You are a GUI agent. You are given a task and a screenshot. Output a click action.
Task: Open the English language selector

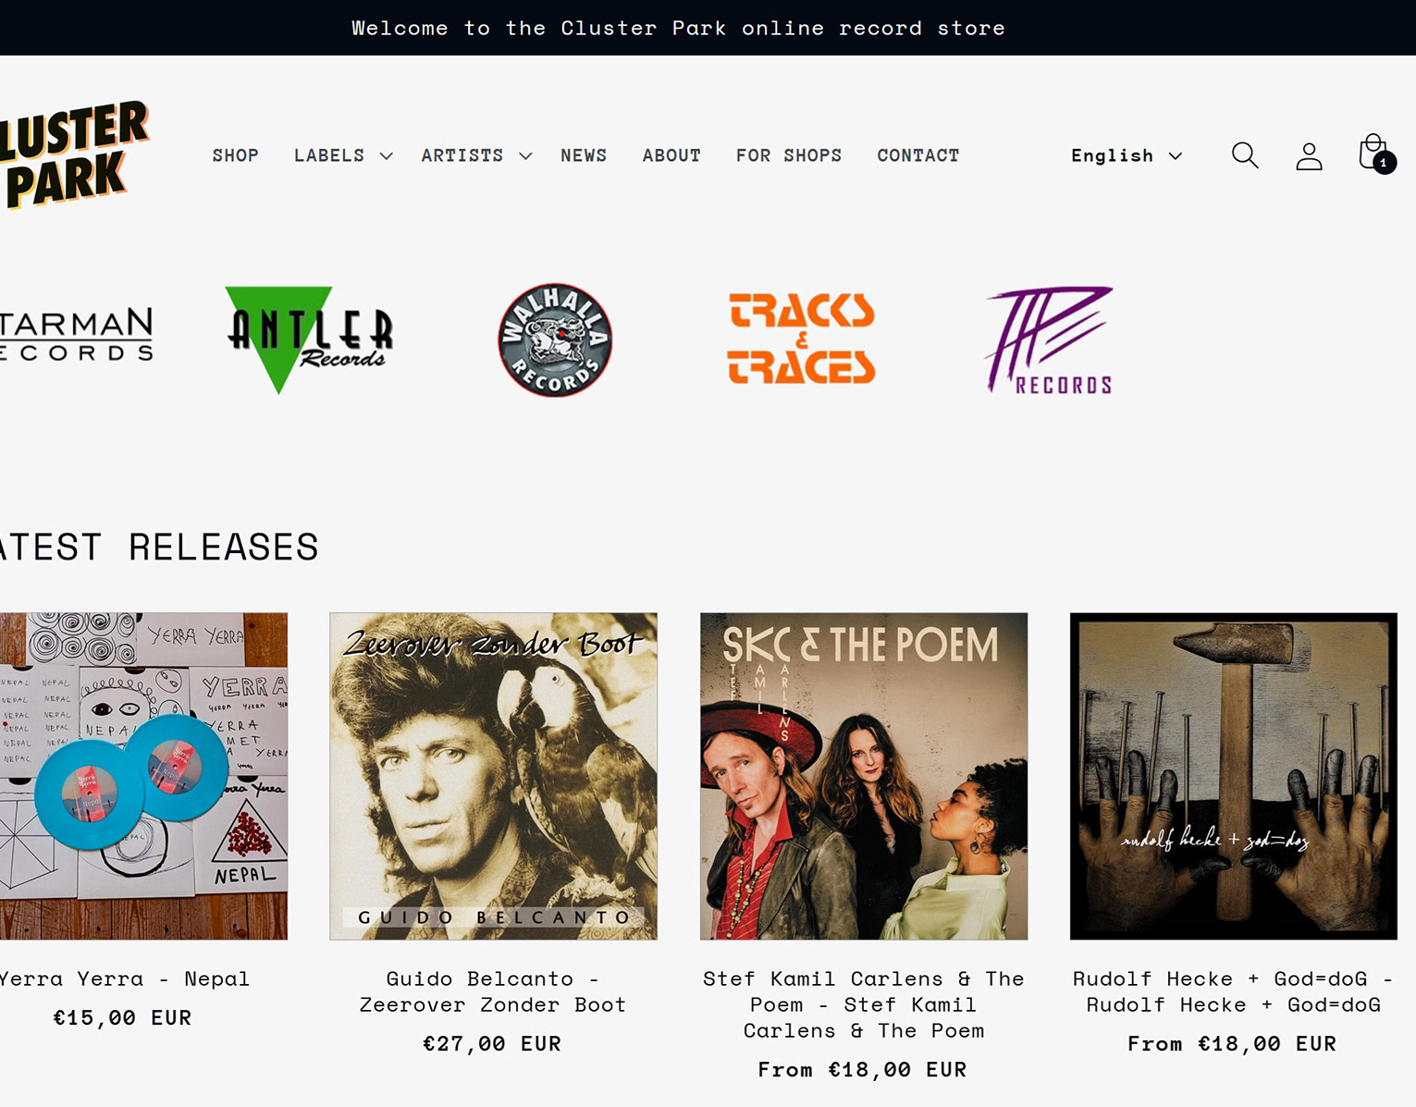(1127, 155)
